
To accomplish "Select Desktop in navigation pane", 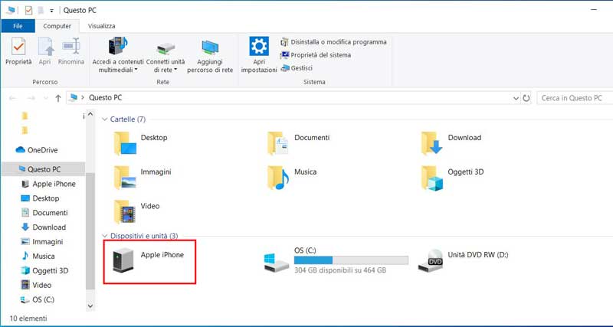I will (40, 198).
